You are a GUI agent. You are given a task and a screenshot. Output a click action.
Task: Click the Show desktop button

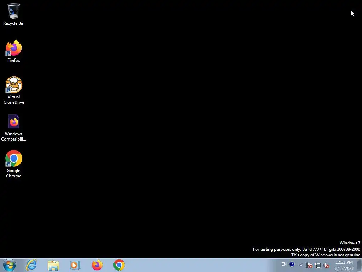[x=360, y=265]
